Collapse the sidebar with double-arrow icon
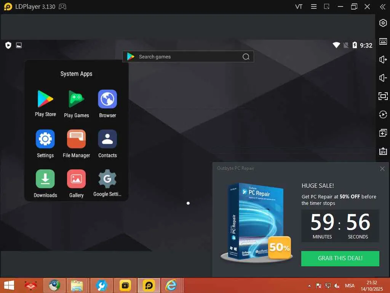Image resolution: width=390 pixels, height=293 pixels. (x=382, y=7)
